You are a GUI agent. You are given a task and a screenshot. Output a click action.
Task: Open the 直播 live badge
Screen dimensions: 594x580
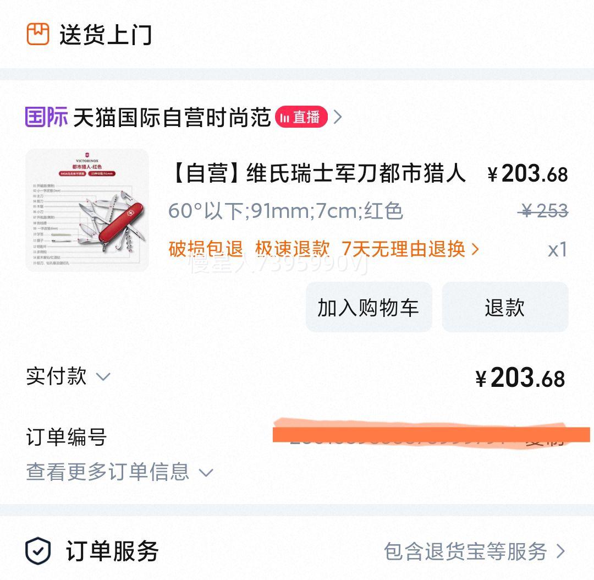(x=301, y=117)
